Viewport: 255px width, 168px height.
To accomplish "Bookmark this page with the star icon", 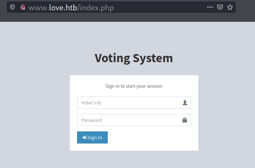I will tap(230, 7).
